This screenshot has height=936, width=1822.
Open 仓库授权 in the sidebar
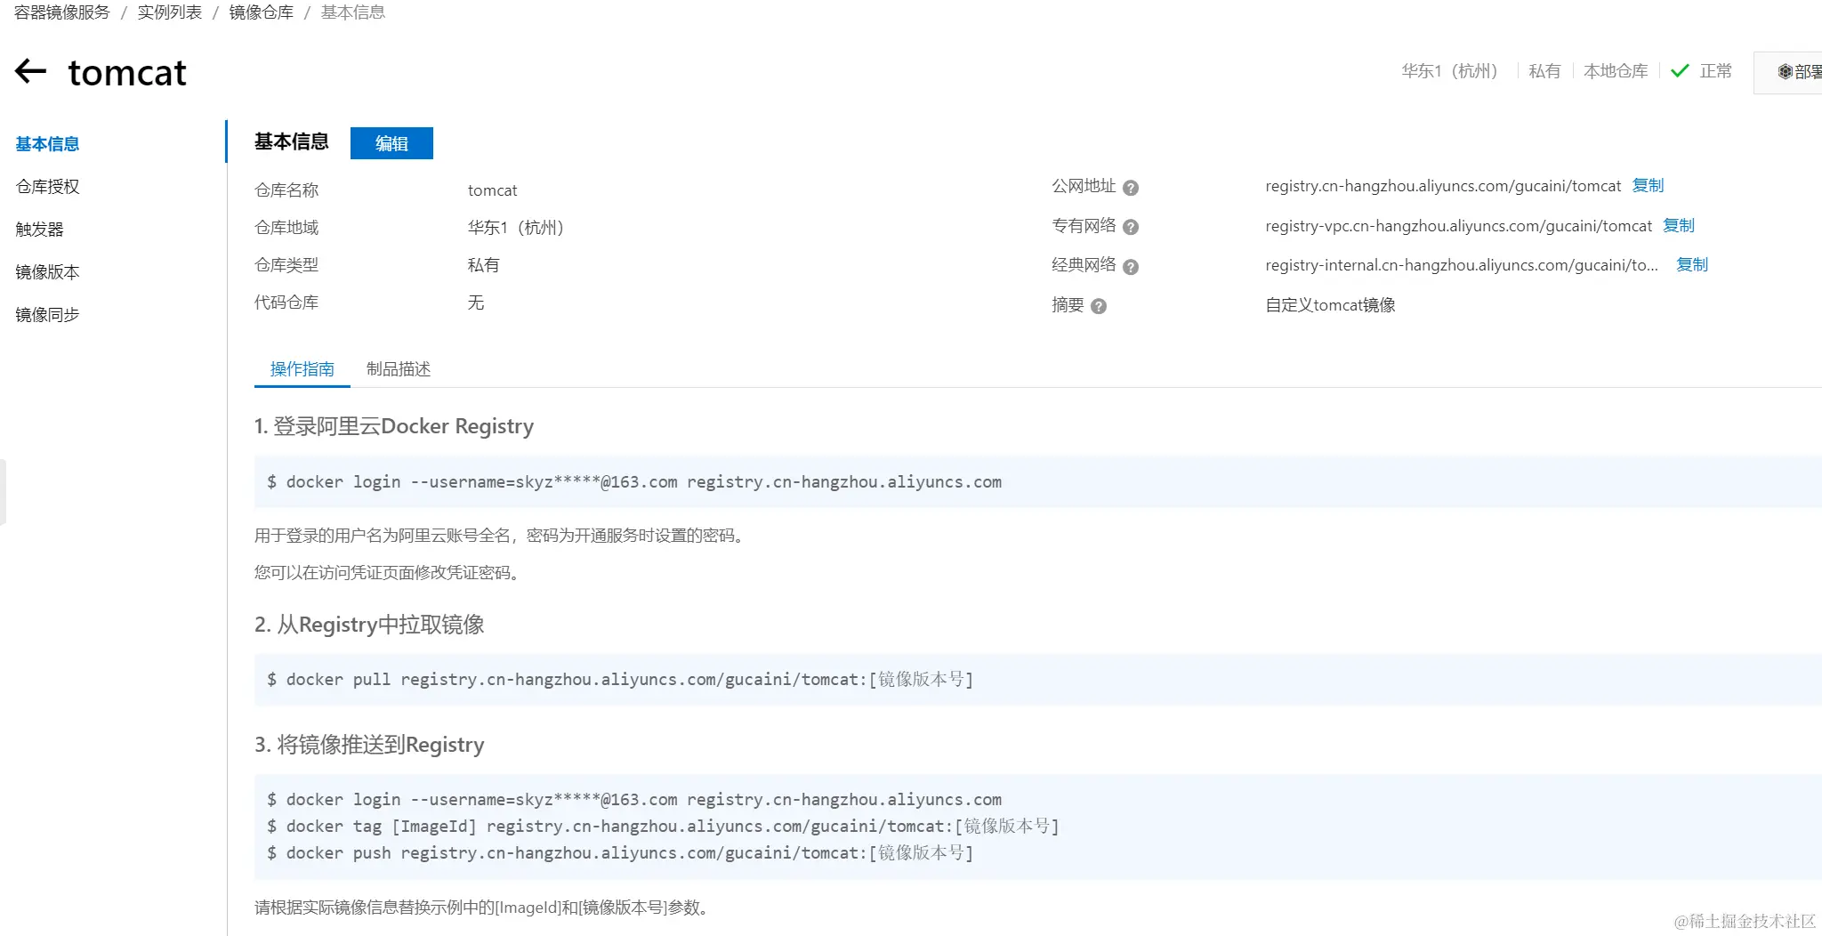[47, 187]
